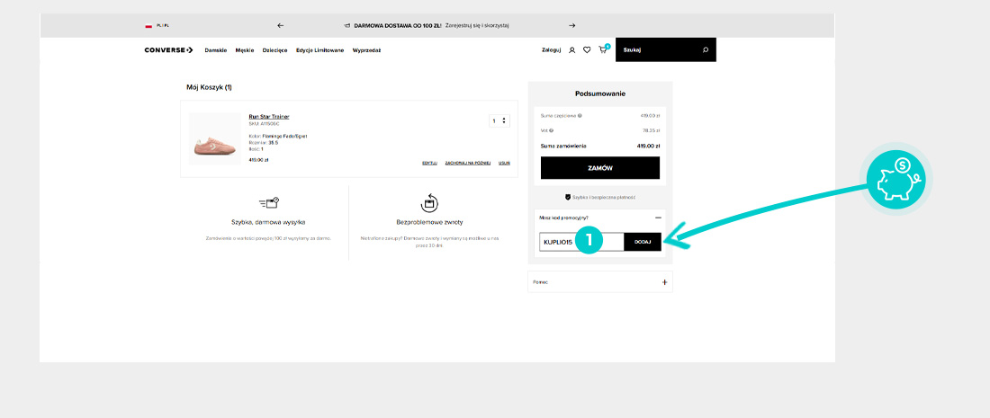Click the Suma zamówienia label
Screen dimensions: 990x418
pyautogui.click(x=563, y=146)
